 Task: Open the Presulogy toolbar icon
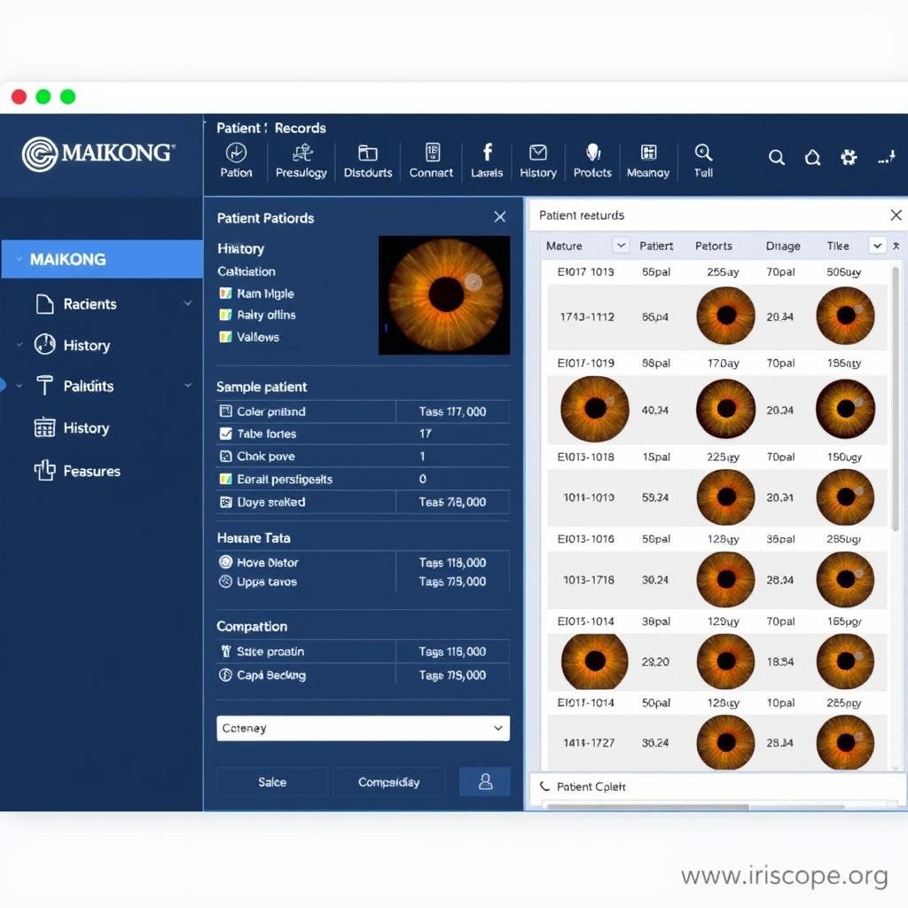click(301, 153)
